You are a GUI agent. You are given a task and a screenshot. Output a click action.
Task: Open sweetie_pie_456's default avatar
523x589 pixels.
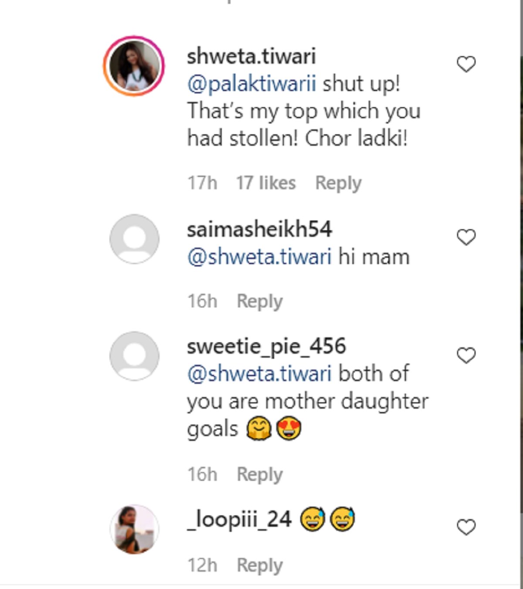(x=134, y=356)
